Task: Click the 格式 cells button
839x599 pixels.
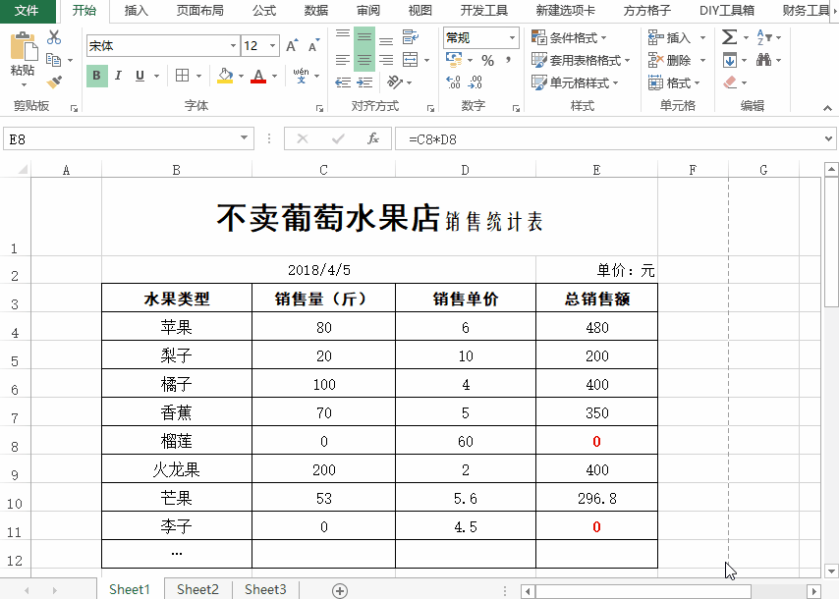Action: [x=674, y=82]
